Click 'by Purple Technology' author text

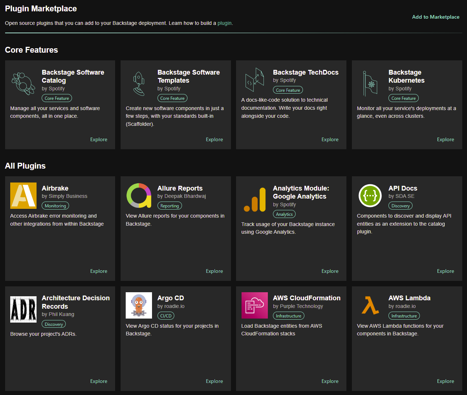pyautogui.click(x=298, y=306)
